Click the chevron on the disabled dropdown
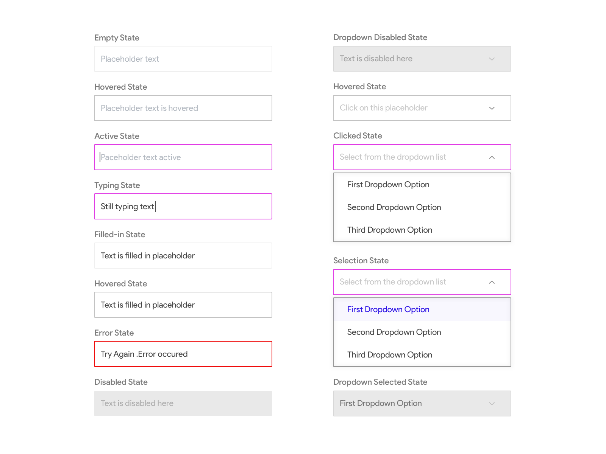 click(492, 59)
